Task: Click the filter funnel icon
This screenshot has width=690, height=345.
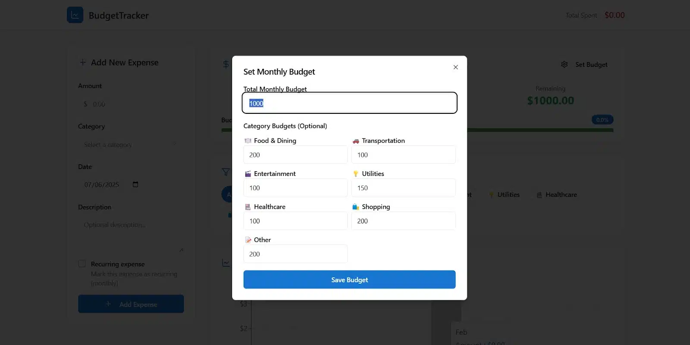Action: pyautogui.click(x=226, y=172)
